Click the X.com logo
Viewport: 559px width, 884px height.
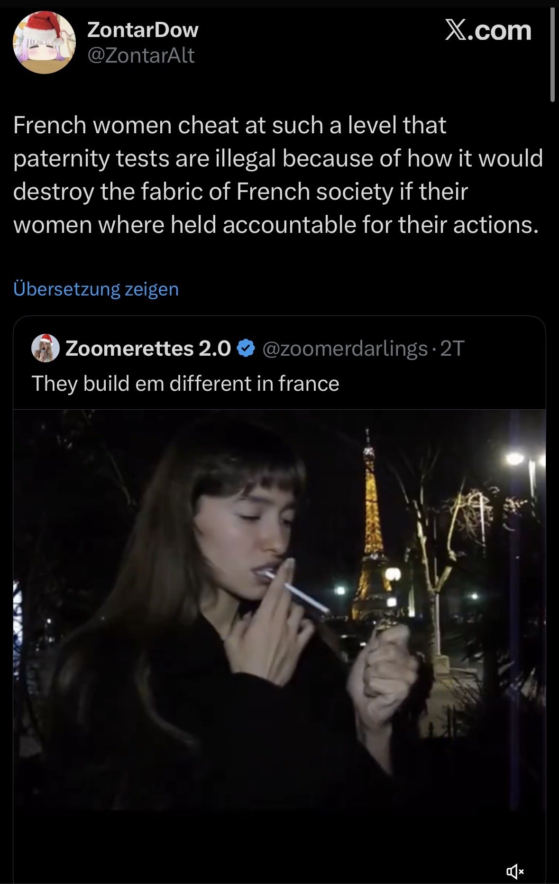click(x=488, y=31)
